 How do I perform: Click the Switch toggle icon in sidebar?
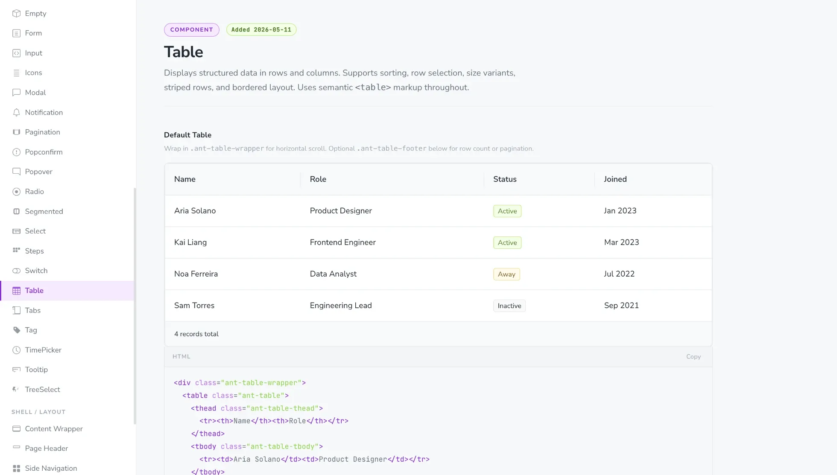click(x=16, y=271)
